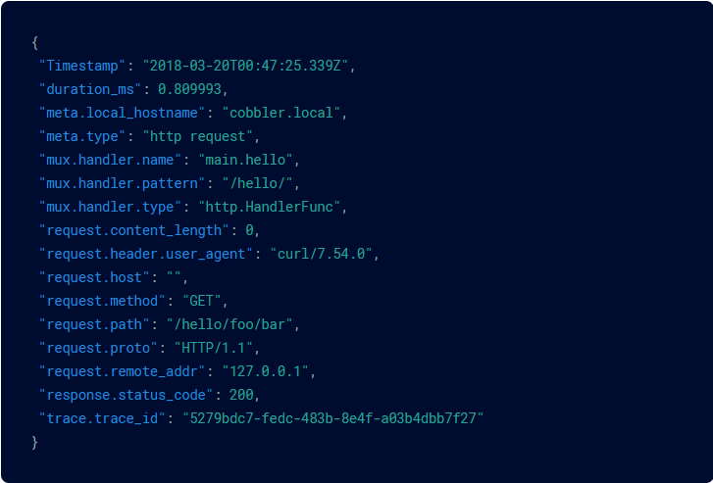Click the "cobbler.local" hostname value

[x=281, y=113]
